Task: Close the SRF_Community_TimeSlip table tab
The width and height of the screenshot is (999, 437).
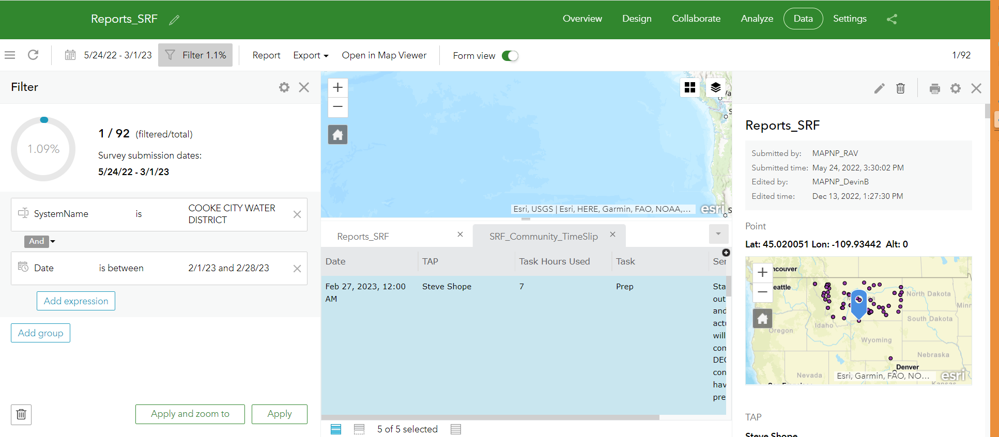Action: click(x=612, y=235)
